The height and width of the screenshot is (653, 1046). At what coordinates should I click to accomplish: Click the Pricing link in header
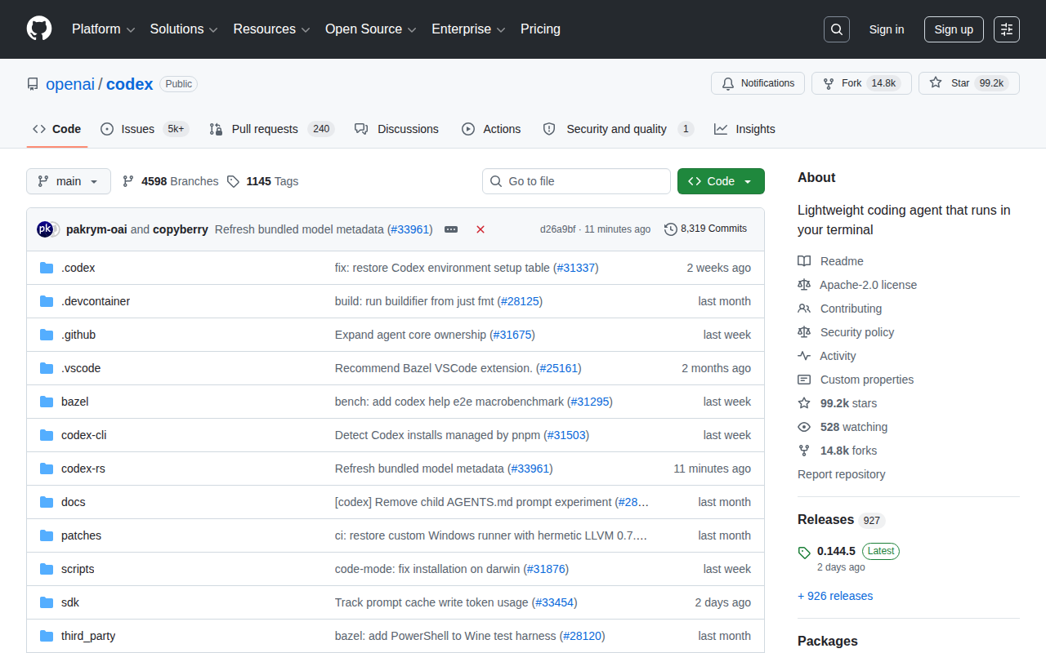[x=540, y=29]
